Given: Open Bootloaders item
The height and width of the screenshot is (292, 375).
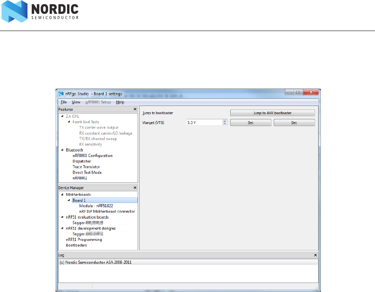Looking at the screenshot, I should tap(76, 245).
